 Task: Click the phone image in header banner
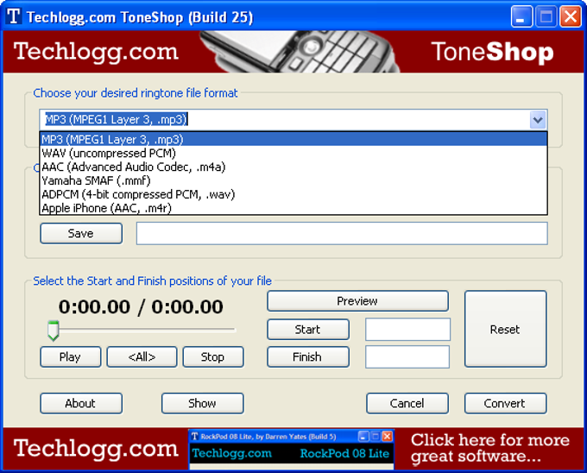(300, 52)
